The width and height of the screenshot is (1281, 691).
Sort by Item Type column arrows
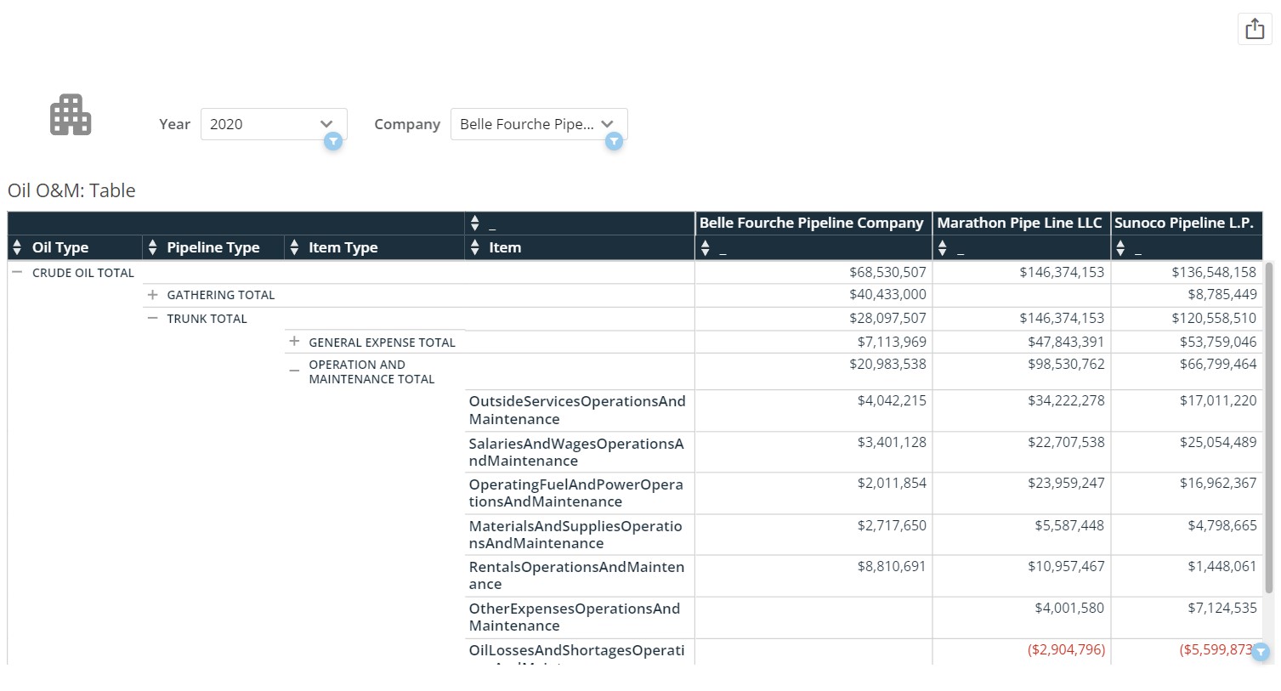(294, 247)
